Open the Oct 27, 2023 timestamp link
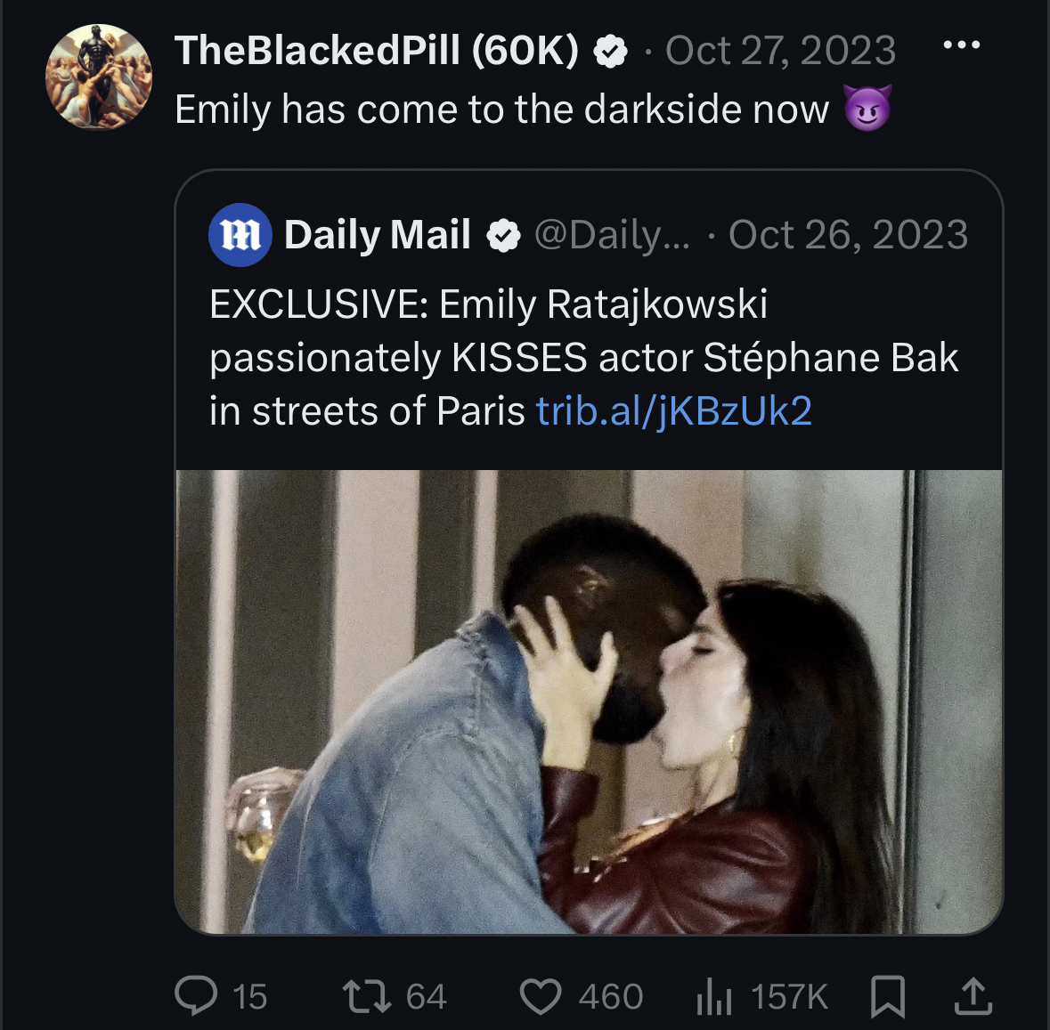Screen dimensions: 1050x1030 coord(780,51)
